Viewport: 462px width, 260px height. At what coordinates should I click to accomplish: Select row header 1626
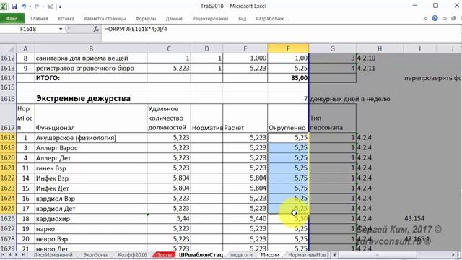coord(8,218)
